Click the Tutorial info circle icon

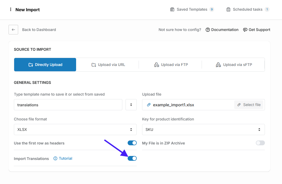click(x=55, y=158)
